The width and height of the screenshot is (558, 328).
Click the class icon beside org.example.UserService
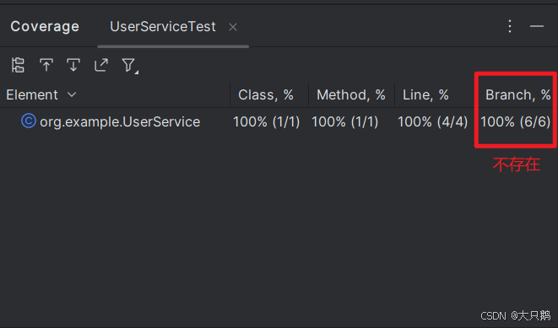(x=29, y=121)
